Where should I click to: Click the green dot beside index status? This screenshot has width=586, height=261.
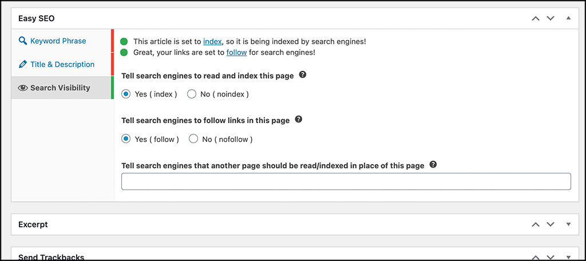[124, 42]
